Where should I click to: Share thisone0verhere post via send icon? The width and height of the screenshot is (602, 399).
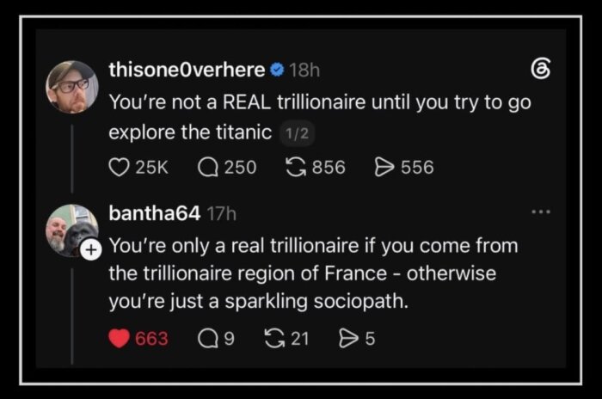pyautogui.click(x=384, y=168)
